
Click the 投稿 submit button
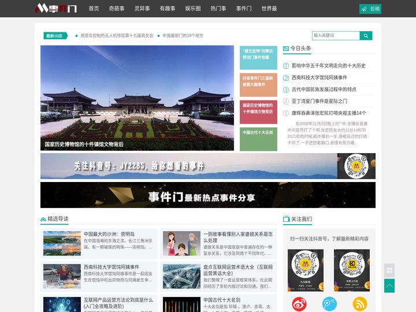tap(370, 9)
